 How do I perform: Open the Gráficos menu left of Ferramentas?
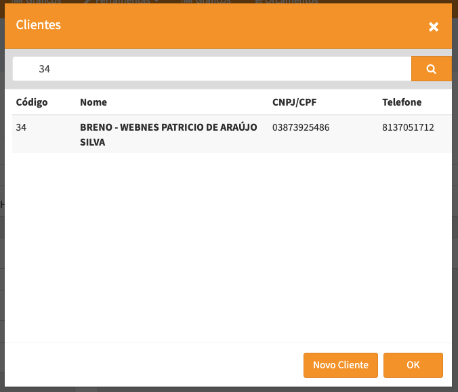pyautogui.click(x=41, y=2)
